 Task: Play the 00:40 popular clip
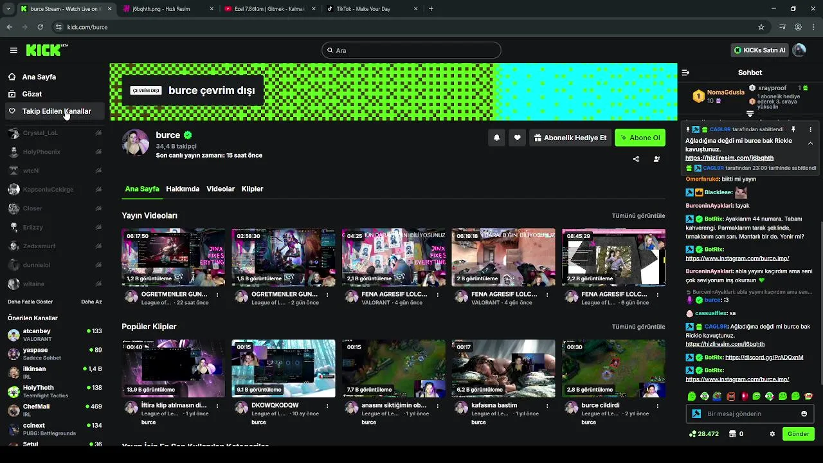[x=173, y=368]
